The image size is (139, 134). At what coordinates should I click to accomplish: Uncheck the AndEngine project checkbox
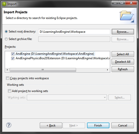13,54
